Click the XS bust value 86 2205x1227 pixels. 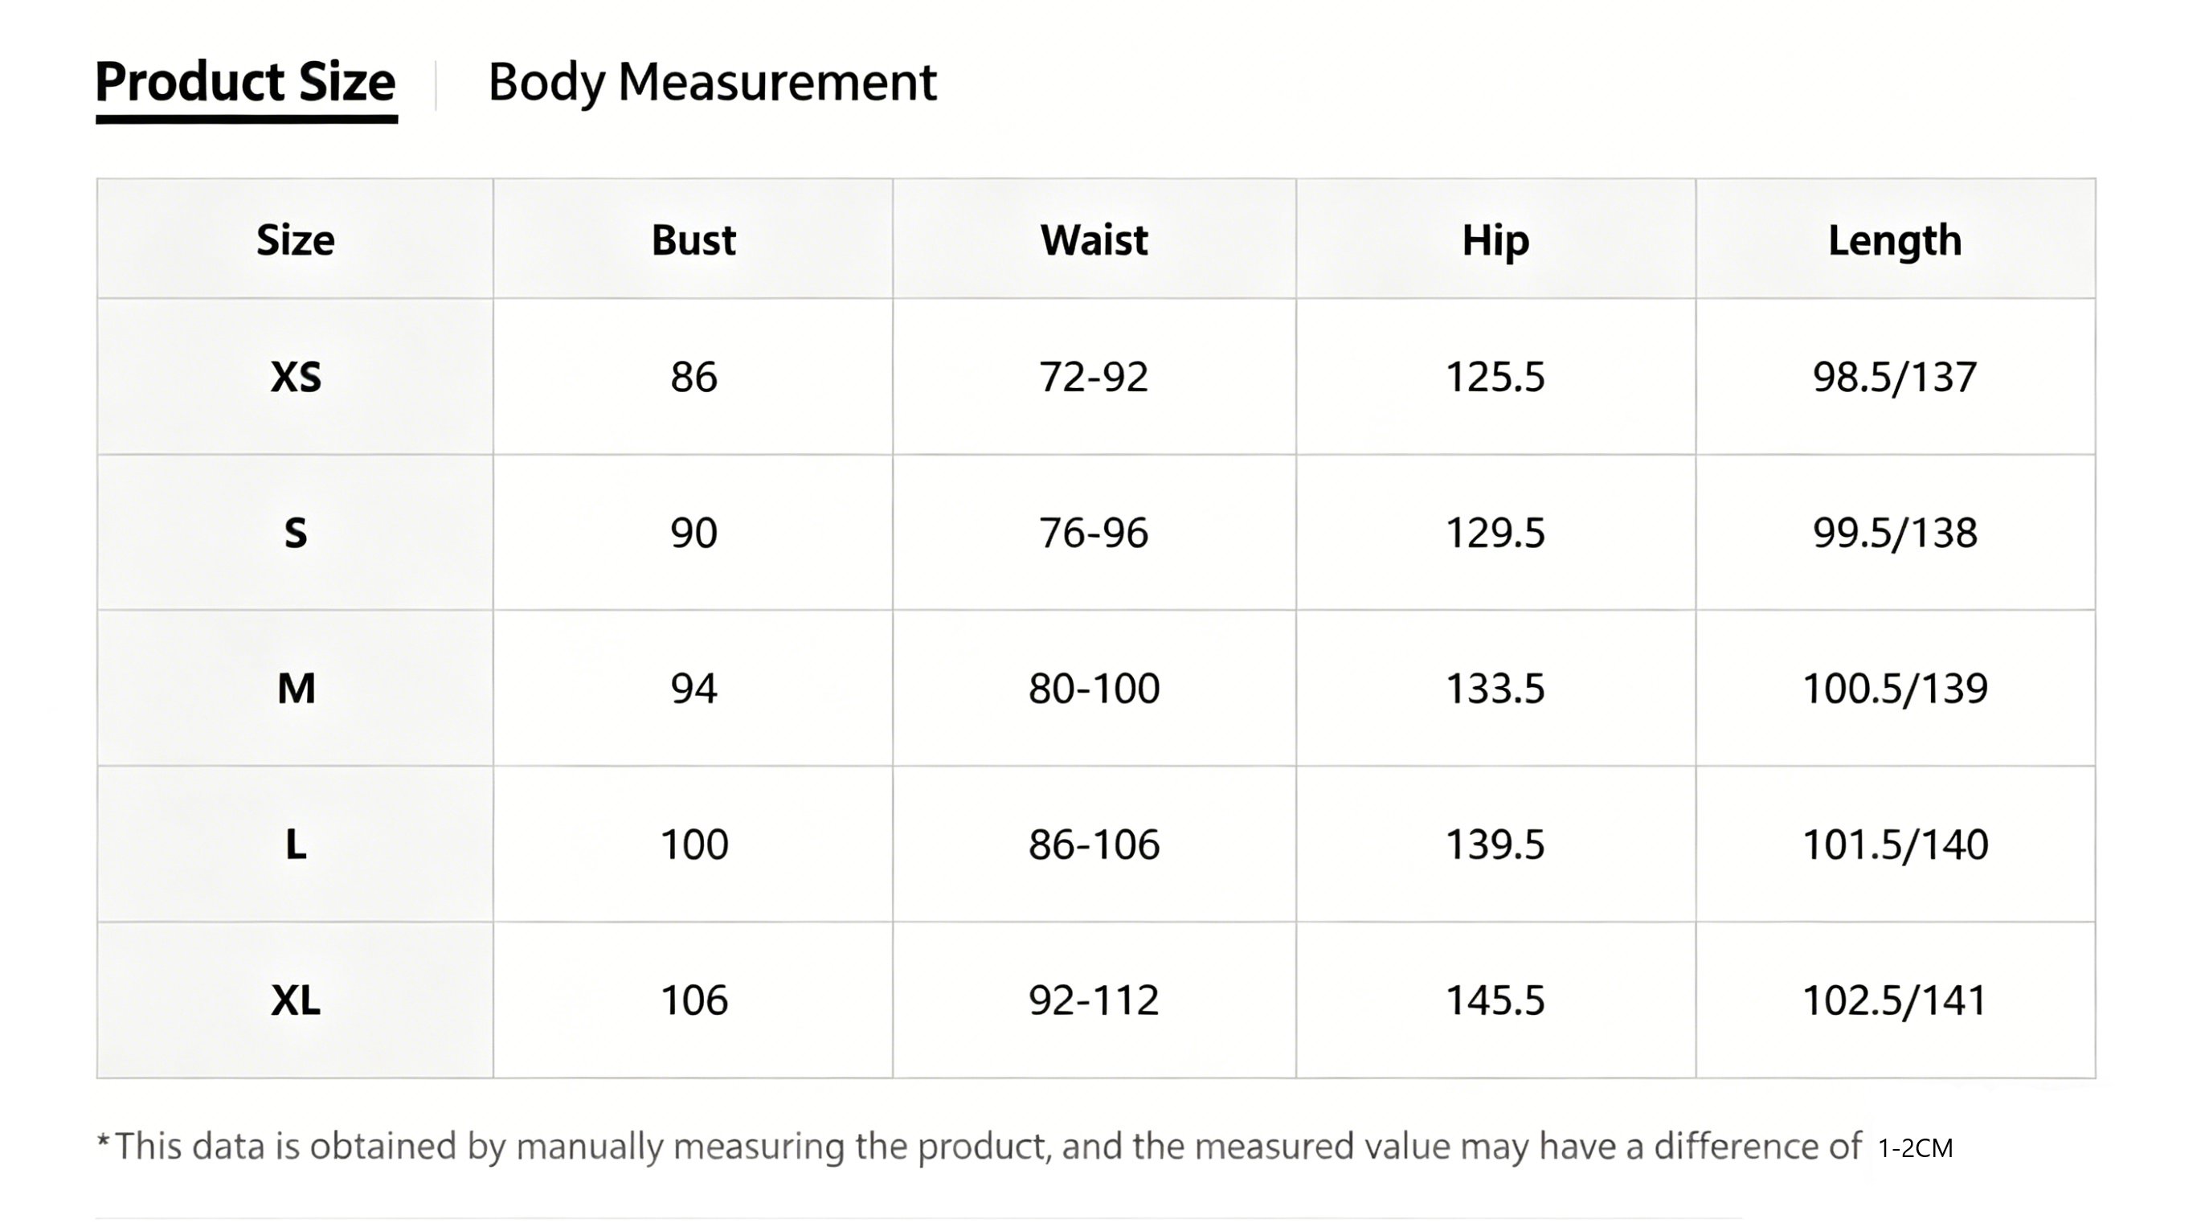tap(693, 377)
